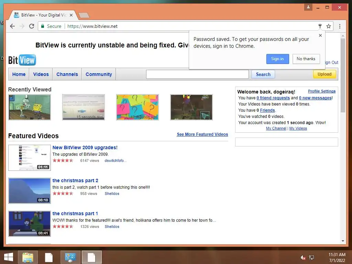Viewport: 352px width, 264px height.
Task: Click the taskbar clock showing 11:31 AM
Action: (337, 257)
